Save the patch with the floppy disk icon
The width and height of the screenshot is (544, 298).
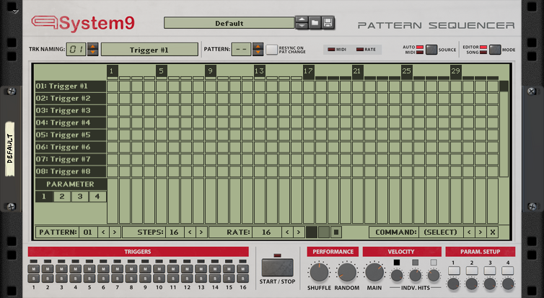pos(328,23)
